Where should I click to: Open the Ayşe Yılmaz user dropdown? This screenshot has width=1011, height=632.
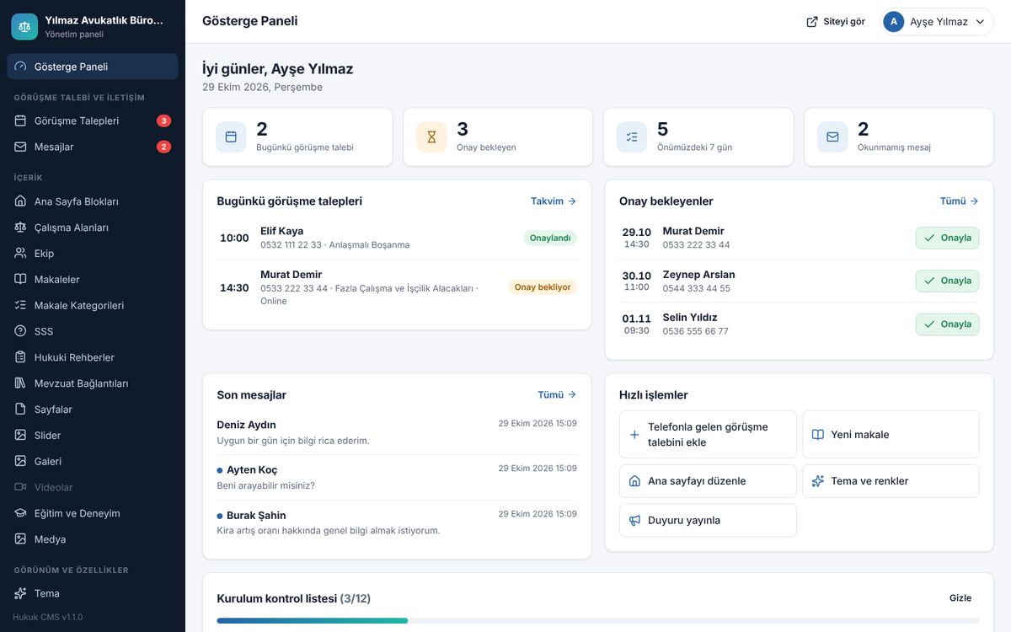pyautogui.click(x=937, y=22)
